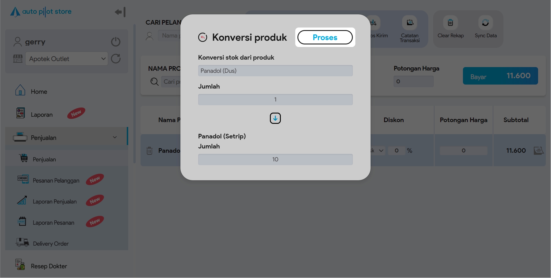The width and height of the screenshot is (551, 278).
Task: Click the Panadol (Dus) source product field
Action: tap(275, 71)
